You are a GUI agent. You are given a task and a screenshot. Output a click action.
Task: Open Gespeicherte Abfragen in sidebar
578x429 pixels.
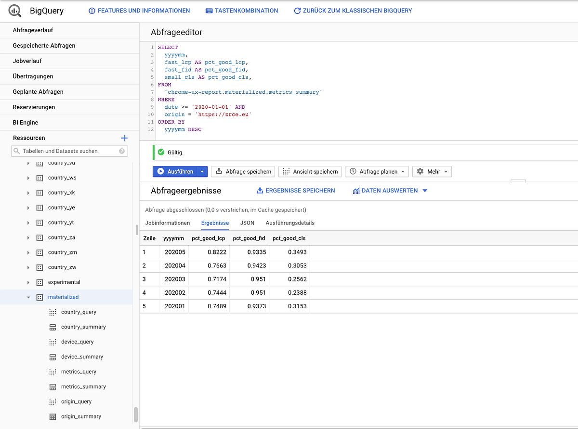click(44, 46)
